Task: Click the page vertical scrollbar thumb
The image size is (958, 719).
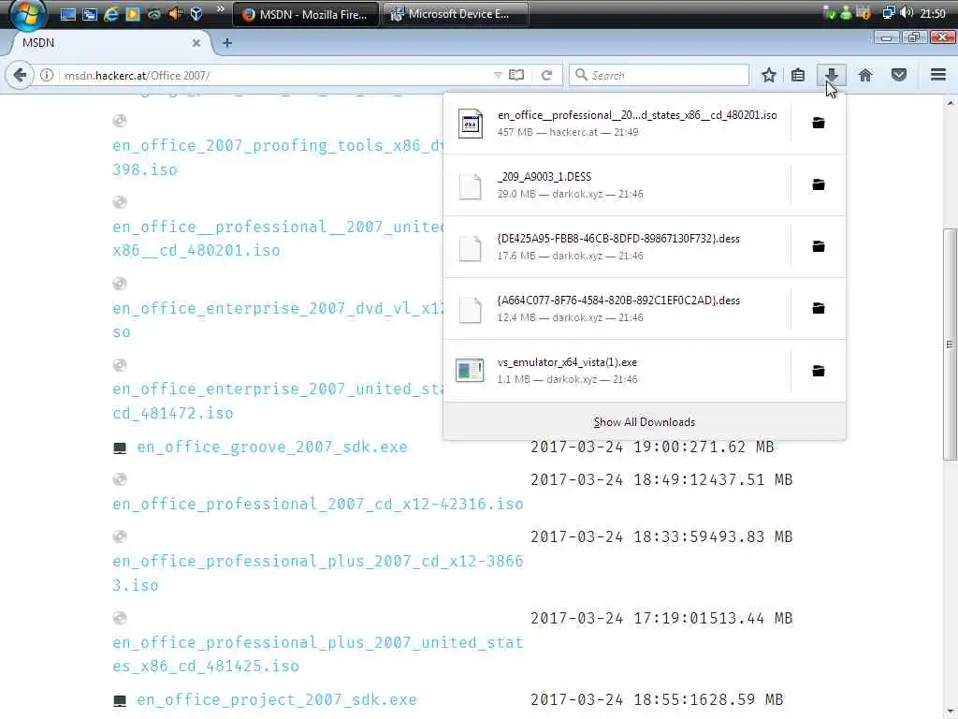Action: pos(950,345)
